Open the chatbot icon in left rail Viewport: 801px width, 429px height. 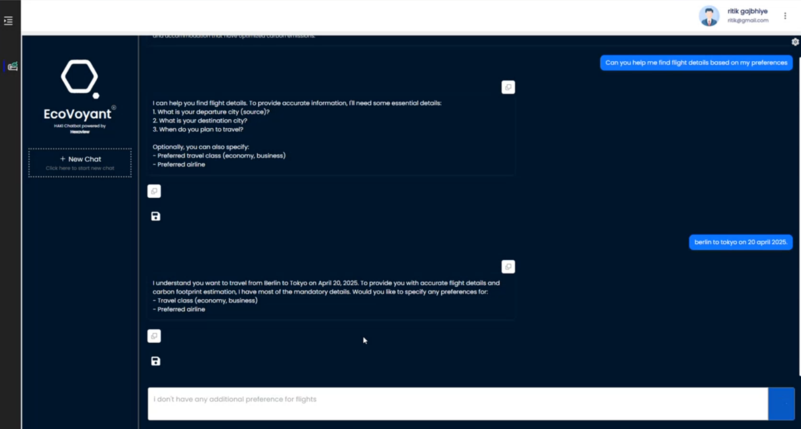pos(12,66)
